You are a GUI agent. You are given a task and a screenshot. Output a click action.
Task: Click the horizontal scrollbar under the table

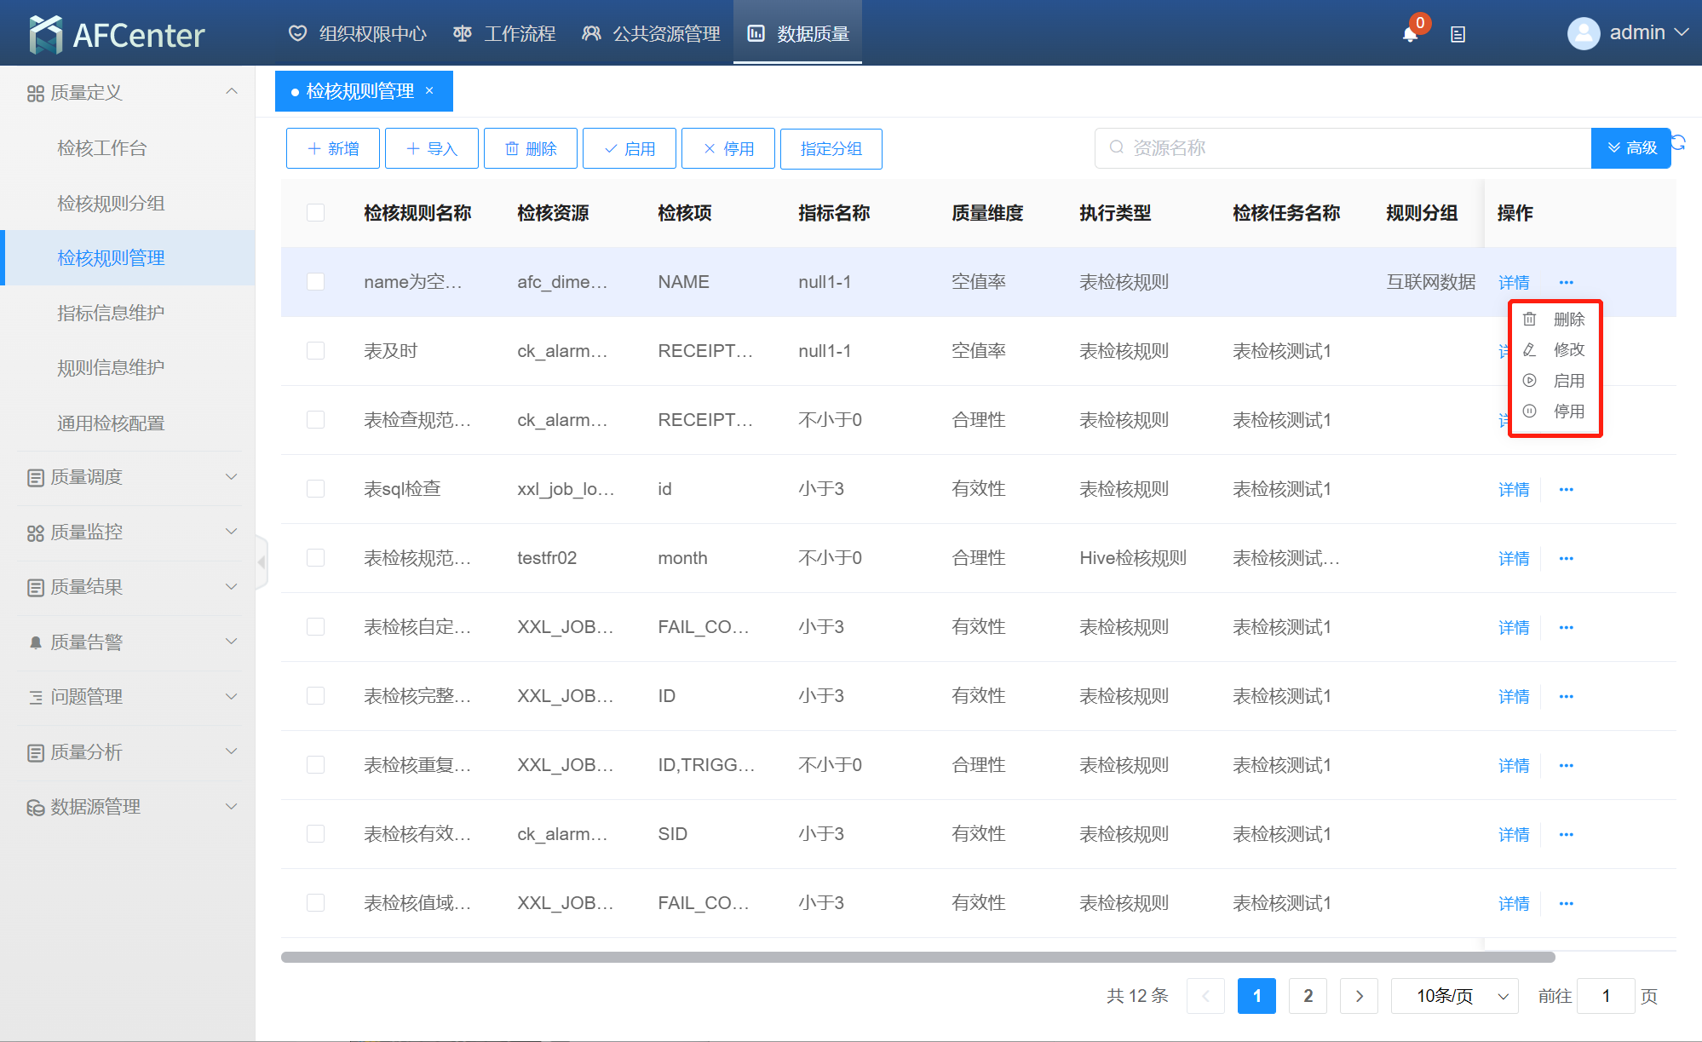tap(917, 957)
